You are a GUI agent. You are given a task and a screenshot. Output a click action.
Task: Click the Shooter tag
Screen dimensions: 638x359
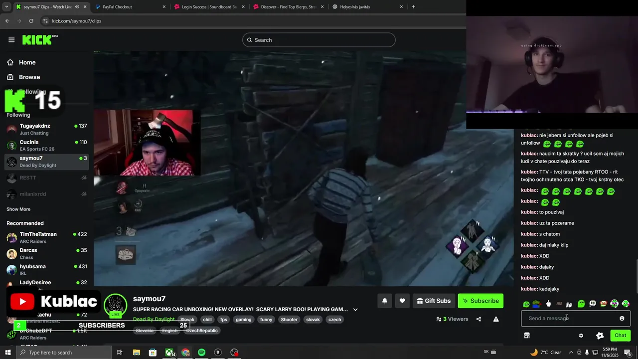click(x=289, y=320)
